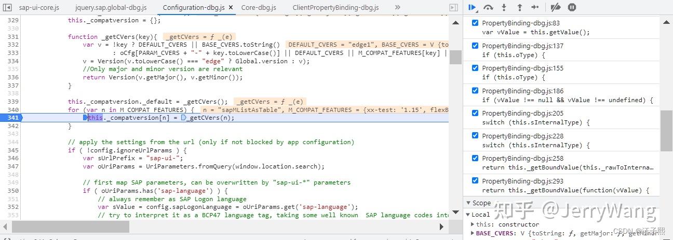Open PropertyBinding-dbg.js:205 breakpoint location
Screen dimensions: 673x240
(x=522, y=113)
